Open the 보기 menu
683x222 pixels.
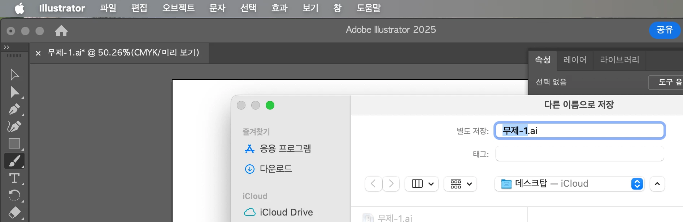tap(310, 8)
